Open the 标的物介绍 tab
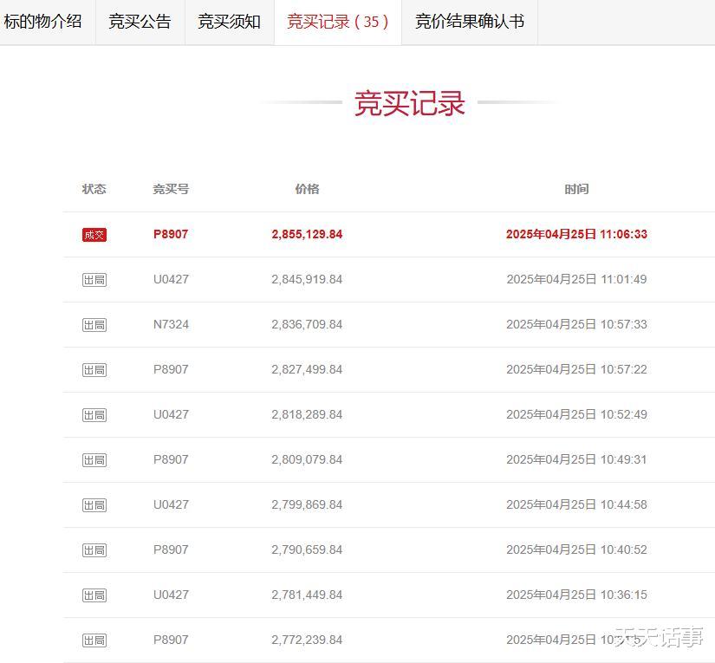715x663 pixels. 46,22
